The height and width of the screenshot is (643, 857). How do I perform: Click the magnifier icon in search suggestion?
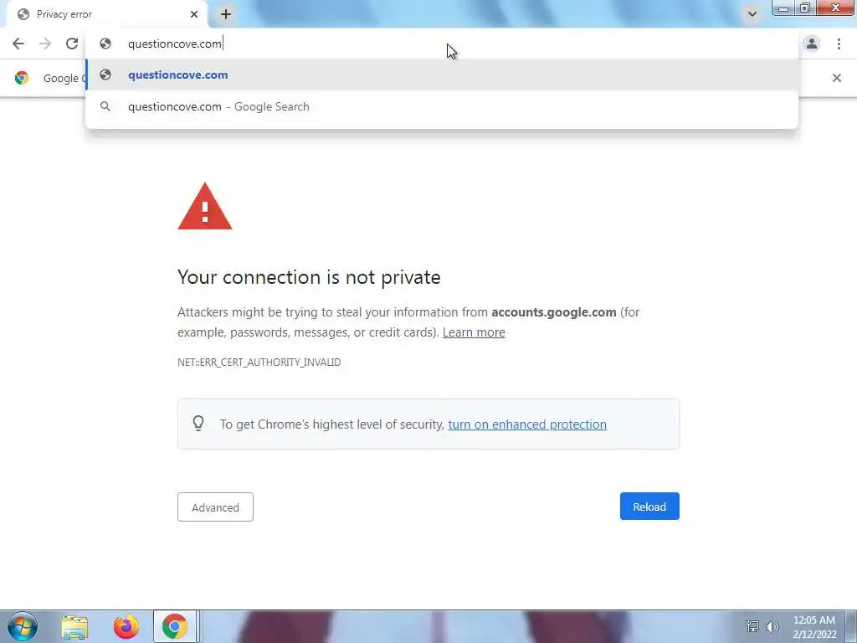coord(105,106)
